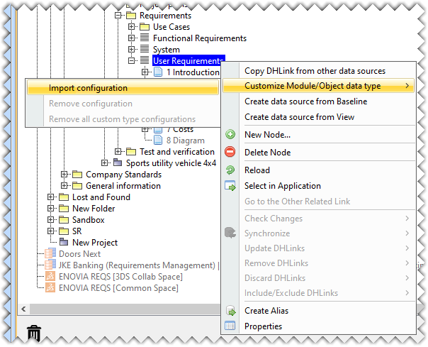Choose Select in Application menu entry
This screenshot has width=428, height=347.
(319, 186)
